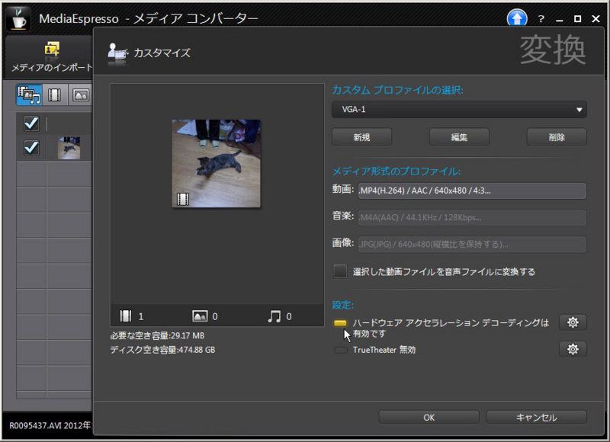
Task: Maximize the MediaEspresso window
Action: pyautogui.click(x=578, y=18)
